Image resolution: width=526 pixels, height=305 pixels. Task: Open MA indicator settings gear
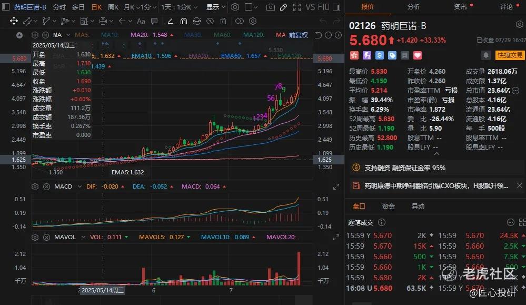(35, 35)
